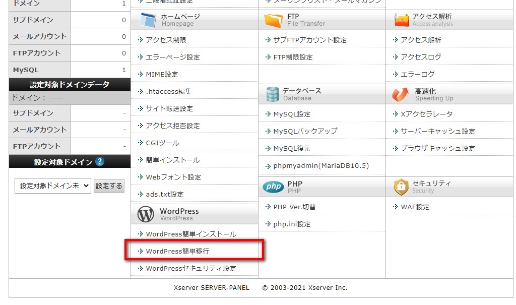This screenshot has height=305, width=516.
Task: Open the FTP File Transfer folder icon
Action: click(274, 20)
